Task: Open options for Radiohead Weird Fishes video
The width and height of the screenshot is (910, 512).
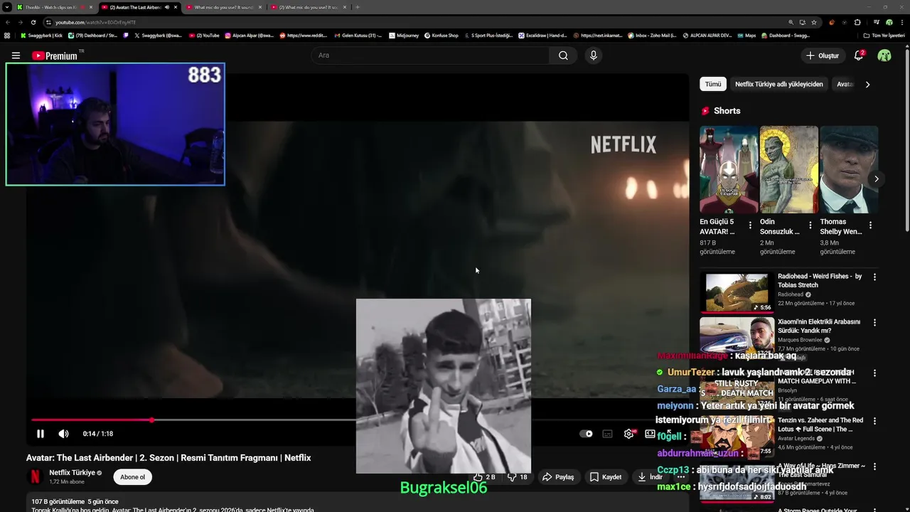Action: point(874,277)
